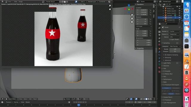Open Integrator Path Tracing dropdown
191x107 pixels.
tap(175, 46)
